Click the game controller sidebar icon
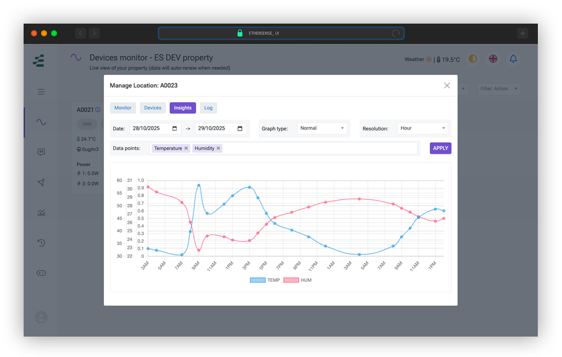 click(41, 273)
